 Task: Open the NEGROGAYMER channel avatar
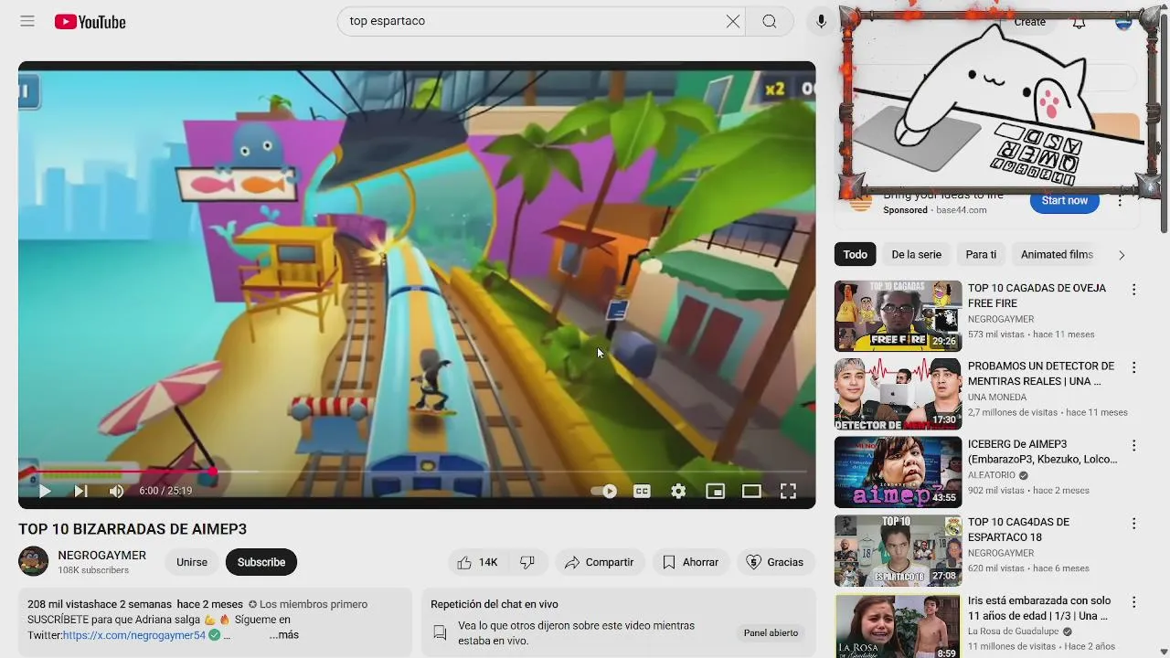point(34,561)
